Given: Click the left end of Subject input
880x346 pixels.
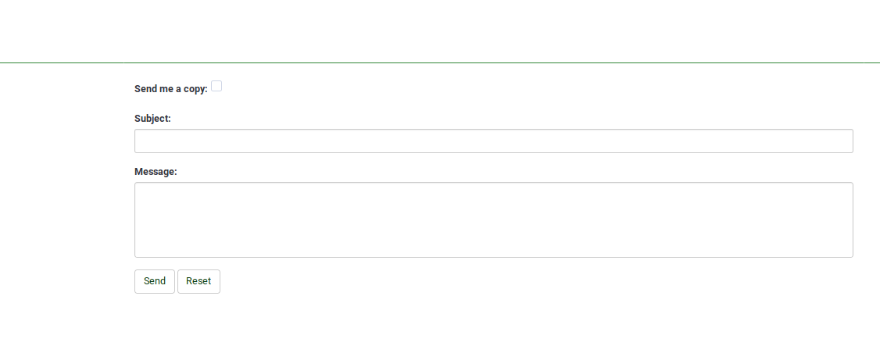Looking at the screenshot, I should click(145, 141).
